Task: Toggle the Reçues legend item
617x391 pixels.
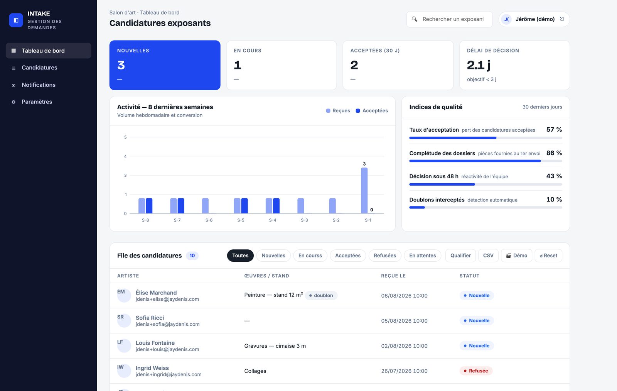Action: pyautogui.click(x=338, y=111)
